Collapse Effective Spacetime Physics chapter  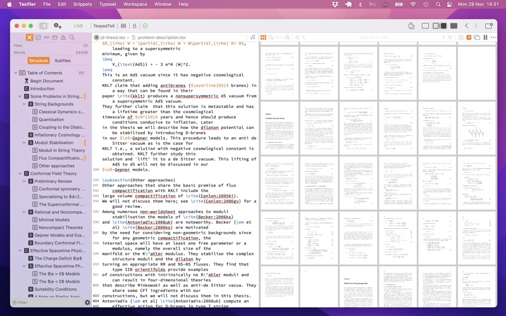point(20,250)
